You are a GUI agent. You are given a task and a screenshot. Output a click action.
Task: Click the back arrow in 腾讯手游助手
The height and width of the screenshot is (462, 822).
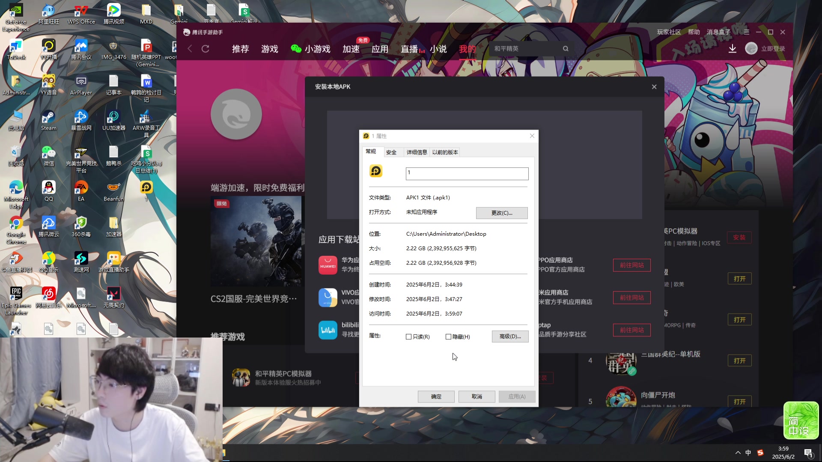[190, 49]
